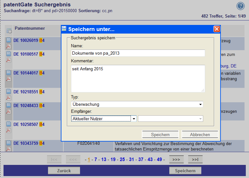Screen dimensions: 249x178
Task: Click the '482 Treffer, Seite: 1/49' text
Action: coord(223,16)
